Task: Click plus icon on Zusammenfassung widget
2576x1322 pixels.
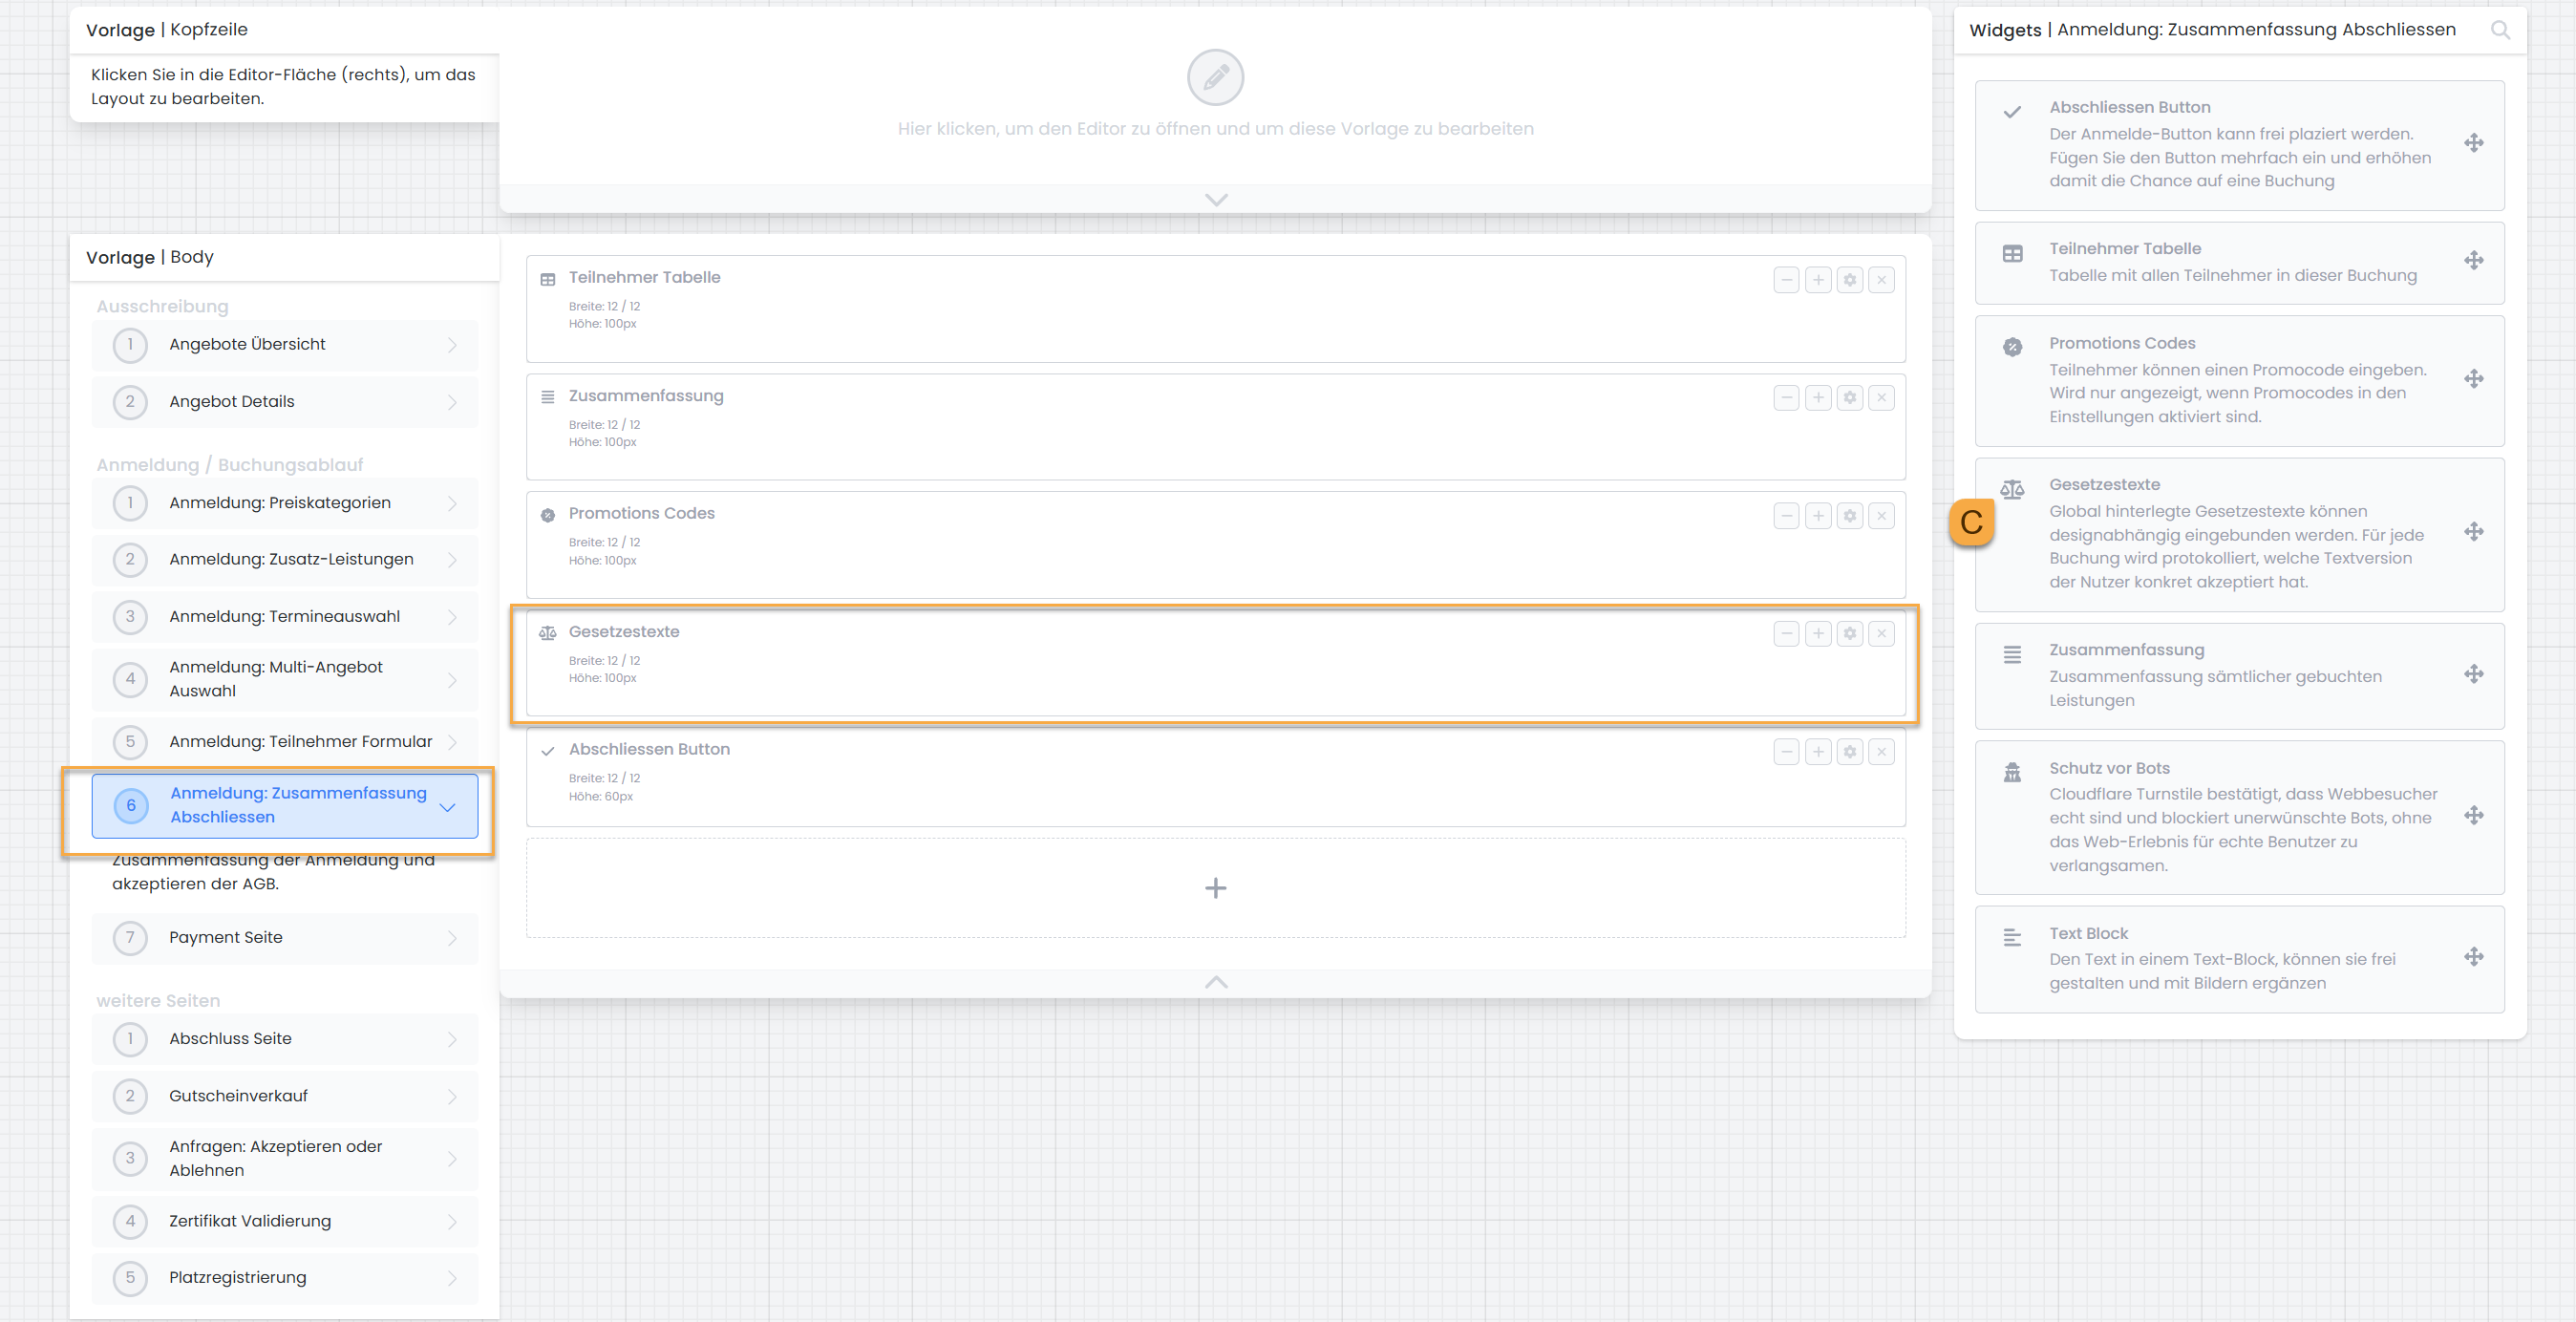Action: (1818, 398)
